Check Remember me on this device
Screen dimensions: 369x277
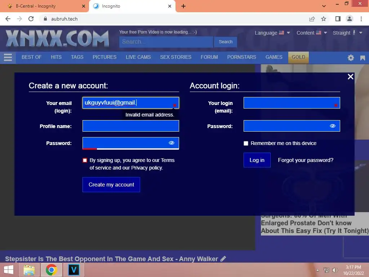point(246,143)
